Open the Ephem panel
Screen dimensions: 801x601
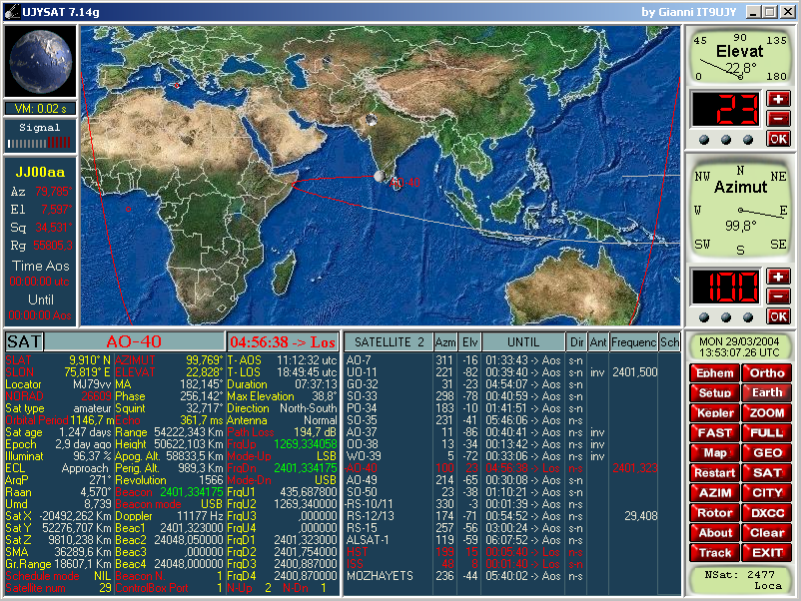pyautogui.click(x=715, y=372)
